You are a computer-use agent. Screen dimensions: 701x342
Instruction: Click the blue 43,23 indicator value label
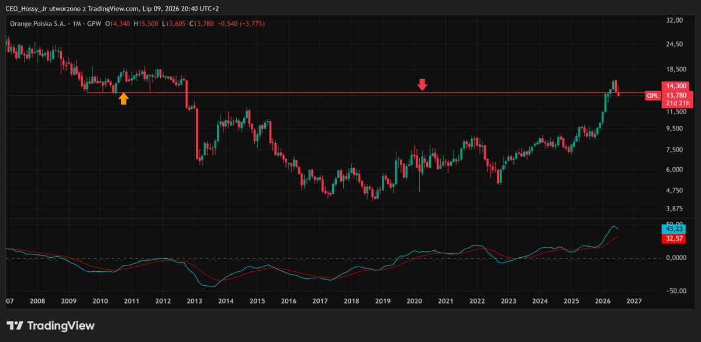pos(672,229)
